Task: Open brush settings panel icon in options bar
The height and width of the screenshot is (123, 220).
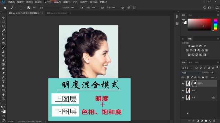Action: [x=29, y=8]
